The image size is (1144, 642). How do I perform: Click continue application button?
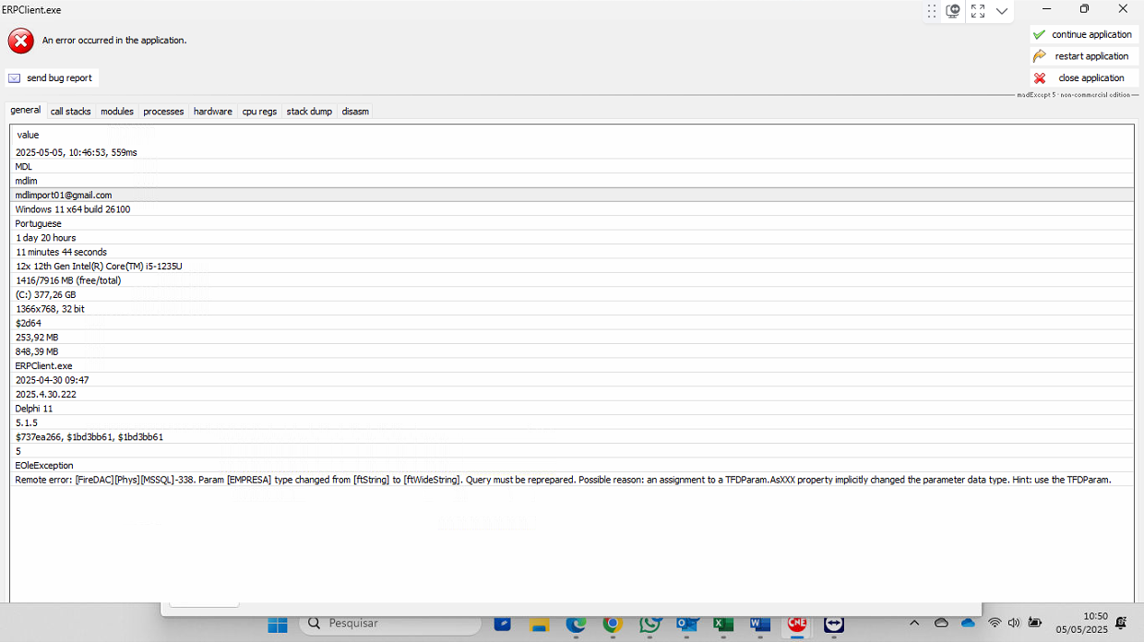pos(1084,34)
